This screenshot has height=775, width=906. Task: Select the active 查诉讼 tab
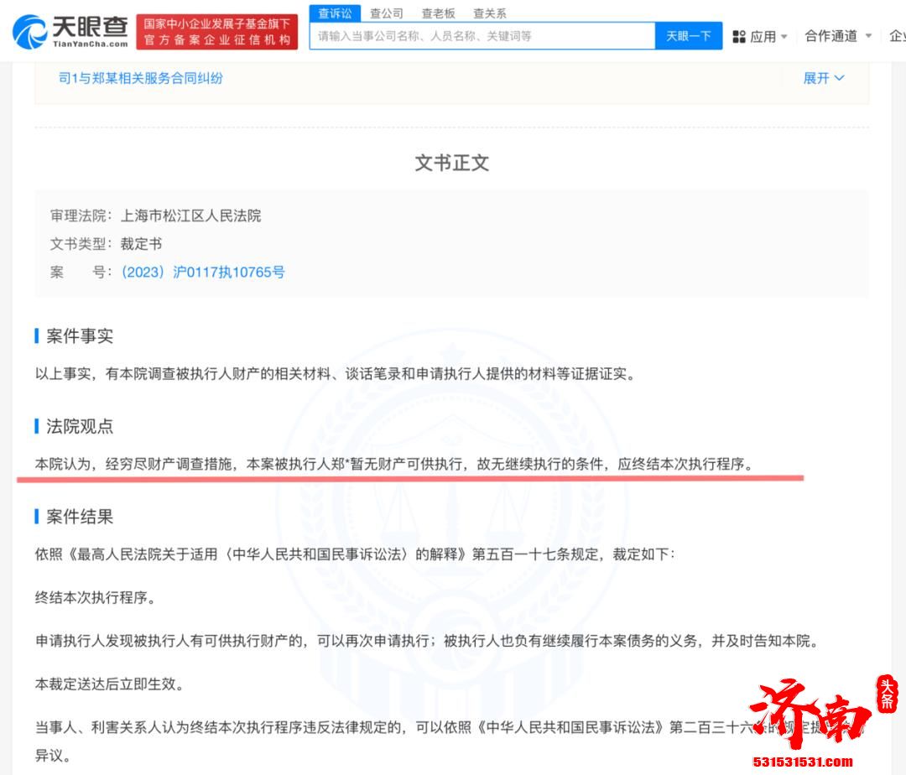click(x=335, y=13)
